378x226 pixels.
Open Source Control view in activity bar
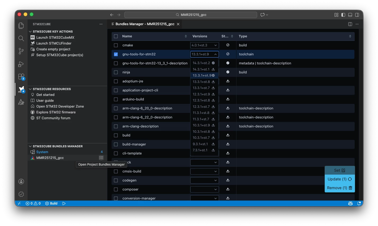pyautogui.click(x=21, y=51)
